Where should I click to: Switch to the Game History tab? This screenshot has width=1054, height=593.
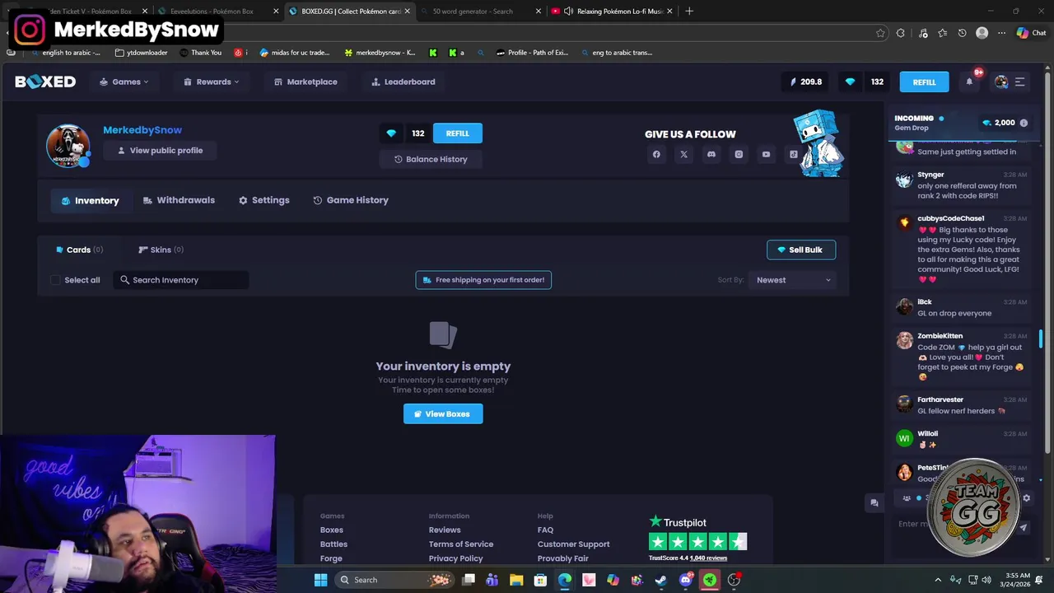click(351, 200)
